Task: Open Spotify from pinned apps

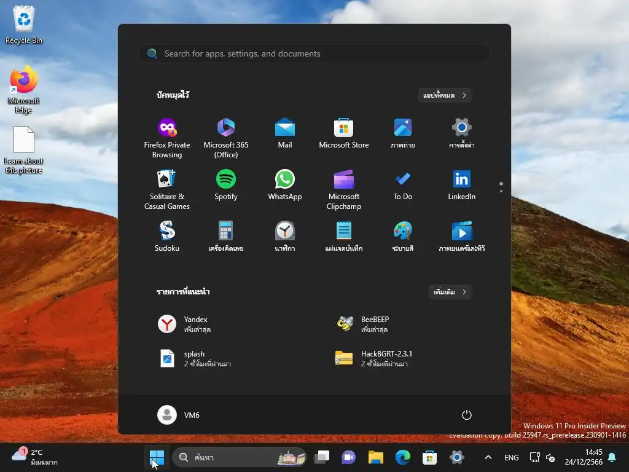Action: point(226,186)
